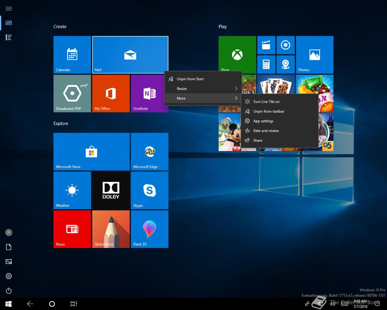
Task: Open the People icon in the tray
Action: tap(307, 304)
